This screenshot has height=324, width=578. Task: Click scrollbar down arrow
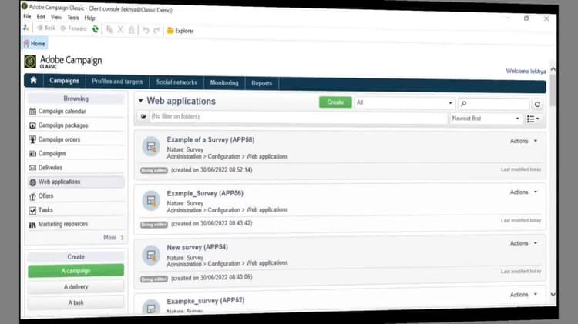point(553,294)
